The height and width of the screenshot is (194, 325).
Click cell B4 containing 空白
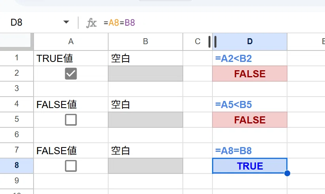145,104
